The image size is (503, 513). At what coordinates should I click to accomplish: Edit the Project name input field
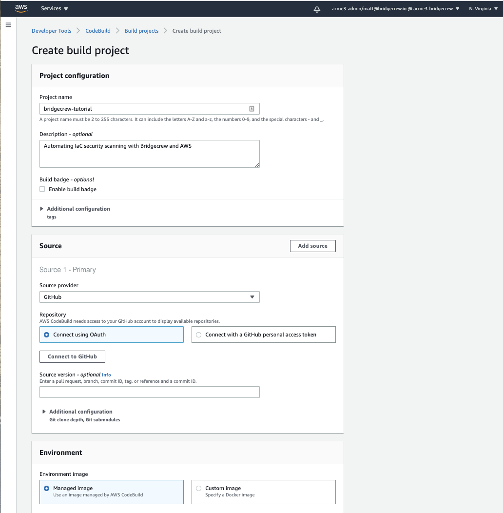(150, 109)
